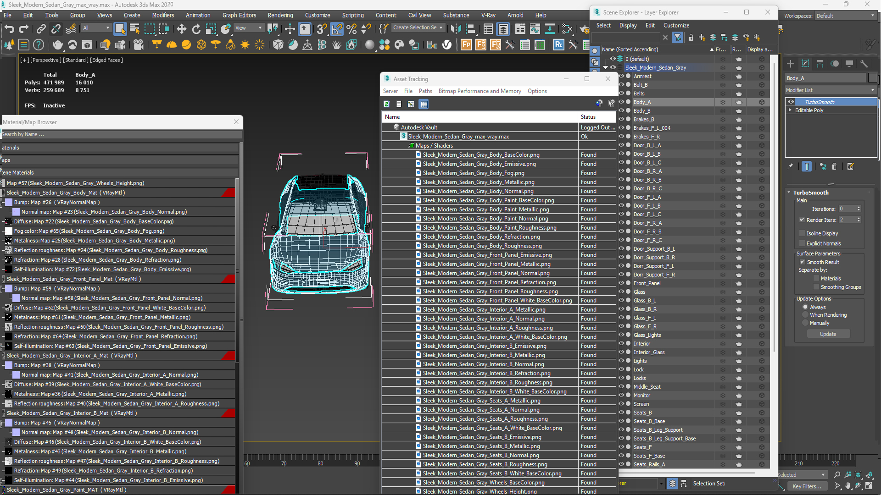The height and width of the screenshot is (495, 881).
Task: Toggle the Render Iters checkbox
Action: 802,220
